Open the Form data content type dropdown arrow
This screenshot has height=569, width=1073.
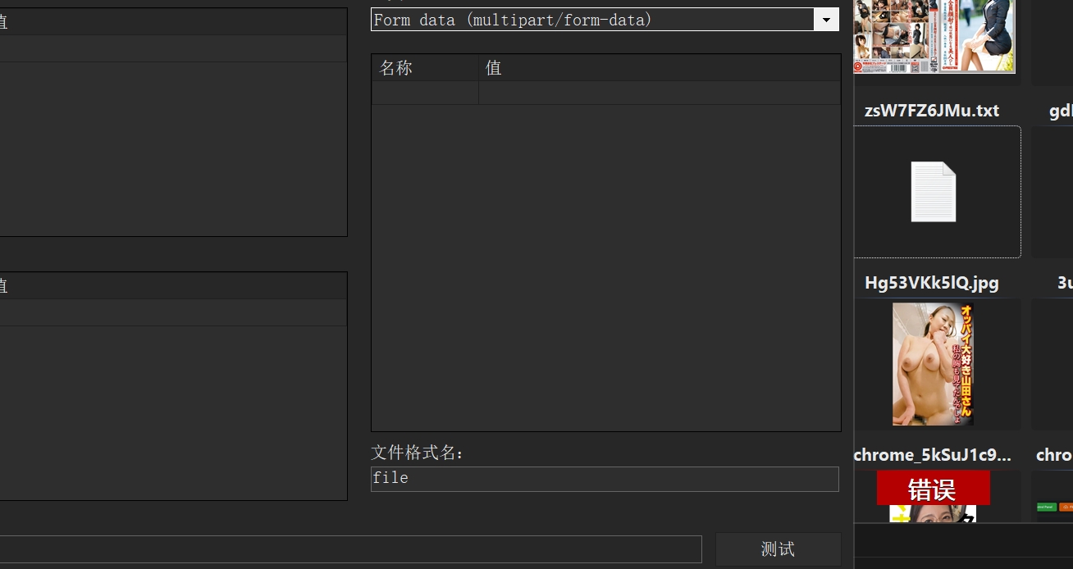pos(826,20)
